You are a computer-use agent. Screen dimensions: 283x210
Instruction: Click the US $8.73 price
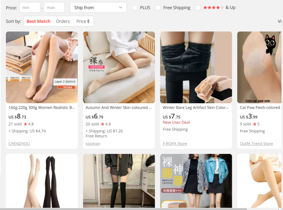(x=17, y=117)
